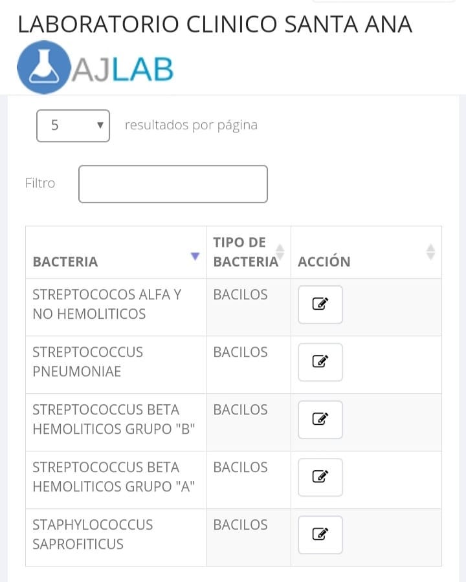Edit Streptococcus Beta Hemoliticos Grupo "A"
Screen dimensions: 466x582
click(320, 477)
